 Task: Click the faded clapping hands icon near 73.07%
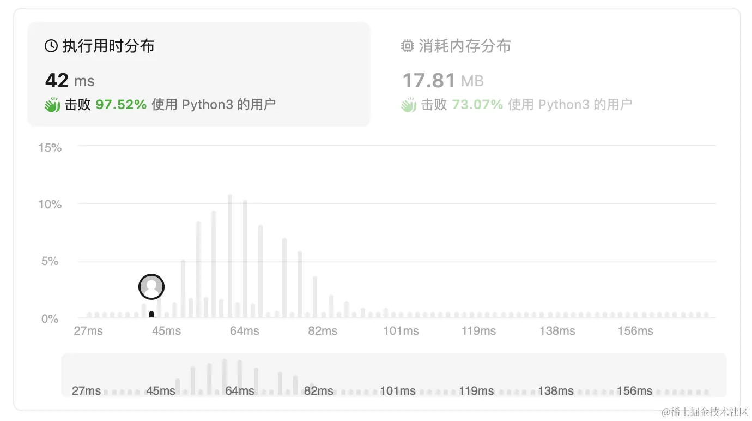tap(409, 105)
